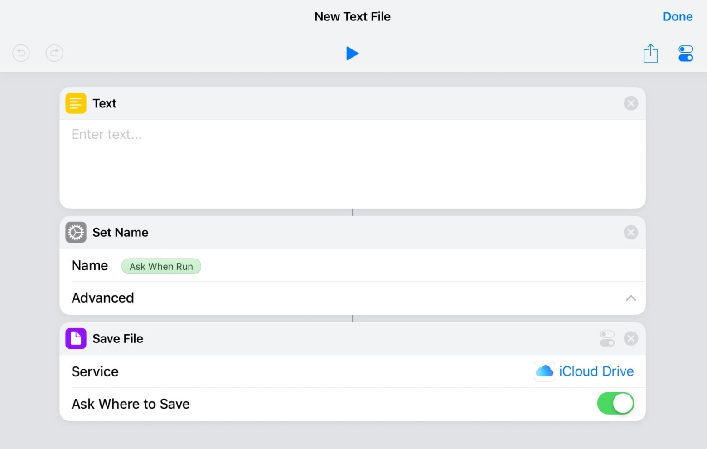Image resolution: width=707 pixels, height=449 pixels.
Task: Collapse the Advanced section
Action: pyautogui.click(x=630, y=298)
